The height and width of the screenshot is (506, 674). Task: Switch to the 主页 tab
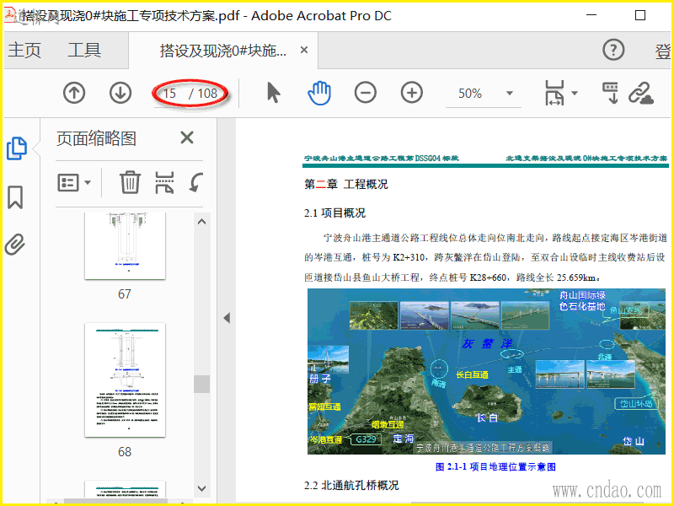tap(24, 51)
